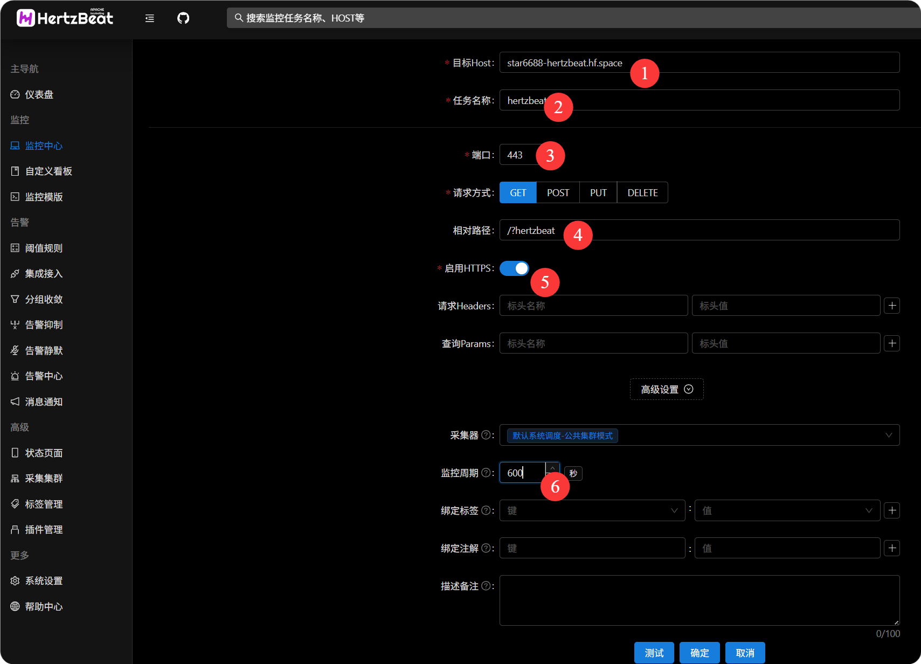The image size is (921, 664).
Task: Click the top search field for monitors
Action: click(x=377, y=18)
